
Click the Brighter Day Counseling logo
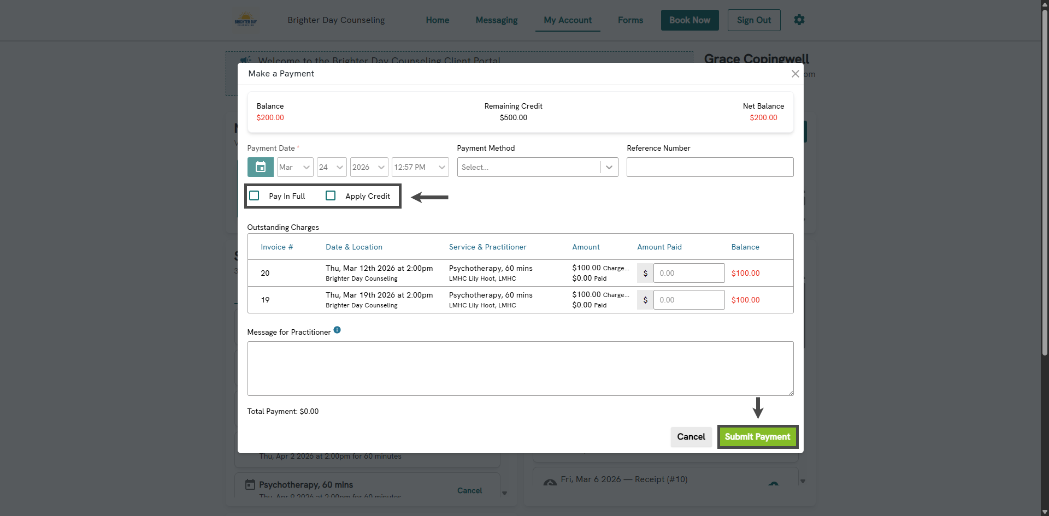245,20
